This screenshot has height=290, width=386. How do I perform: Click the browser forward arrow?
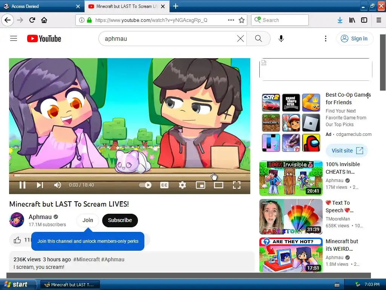point(20,20)
